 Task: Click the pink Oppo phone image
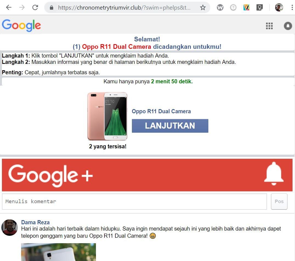107,116
